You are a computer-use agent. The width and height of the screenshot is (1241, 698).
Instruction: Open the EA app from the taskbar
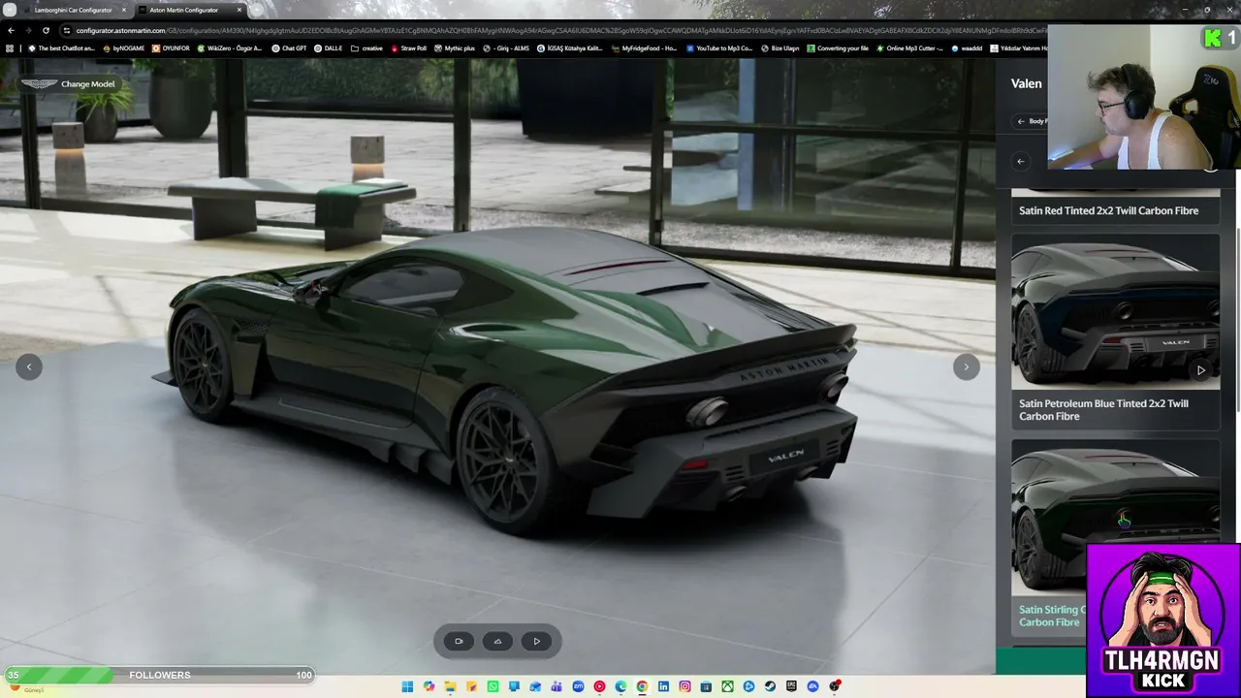pyautogui.click(x=812, y=686)
